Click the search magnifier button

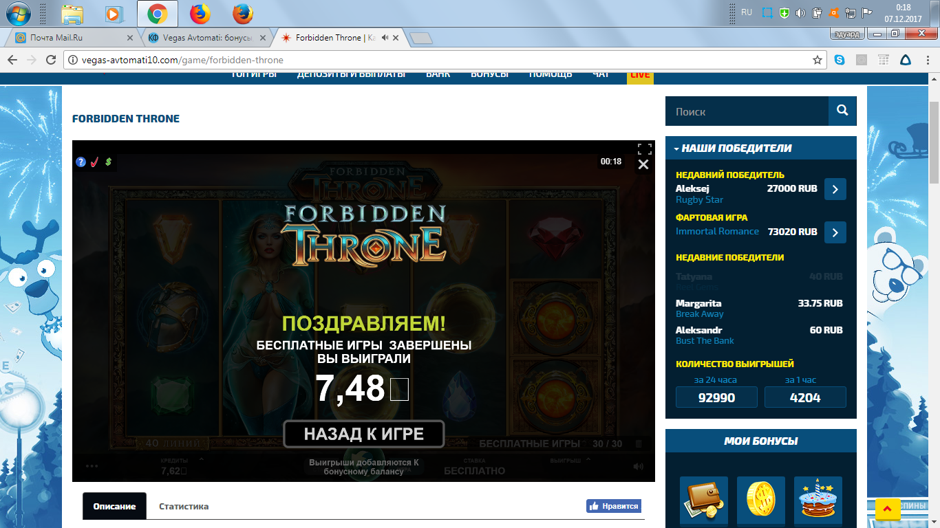pyautogui.click(x=842, y=111)
